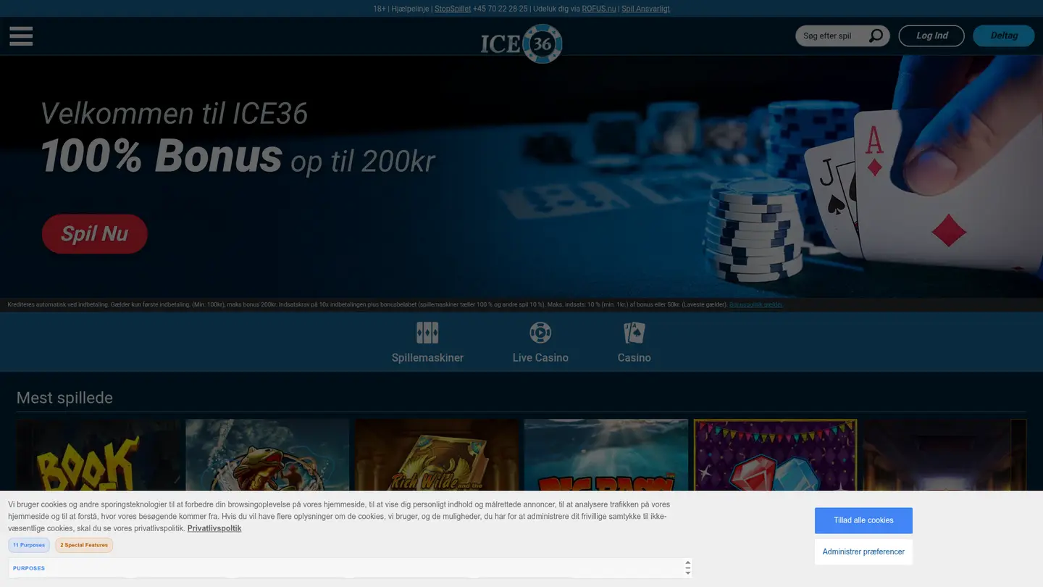Click the 11 Purposes badge
This screenshot has width=1043, height=587.
click(x=29, y=545)
